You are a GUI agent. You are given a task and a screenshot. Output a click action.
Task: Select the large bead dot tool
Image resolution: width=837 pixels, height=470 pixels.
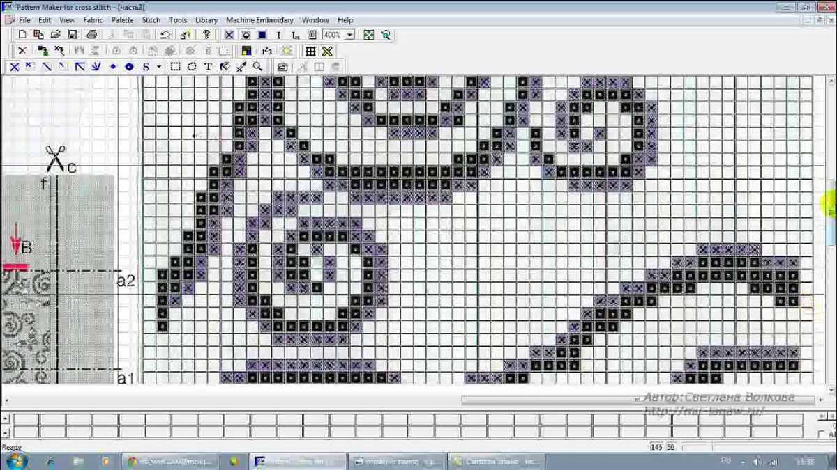coord(129,67)
